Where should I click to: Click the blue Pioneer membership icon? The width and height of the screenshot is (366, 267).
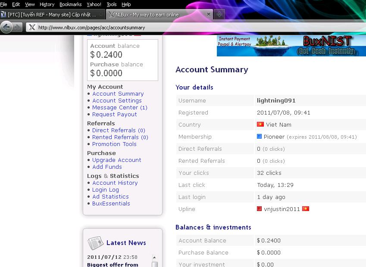[259, 137]
